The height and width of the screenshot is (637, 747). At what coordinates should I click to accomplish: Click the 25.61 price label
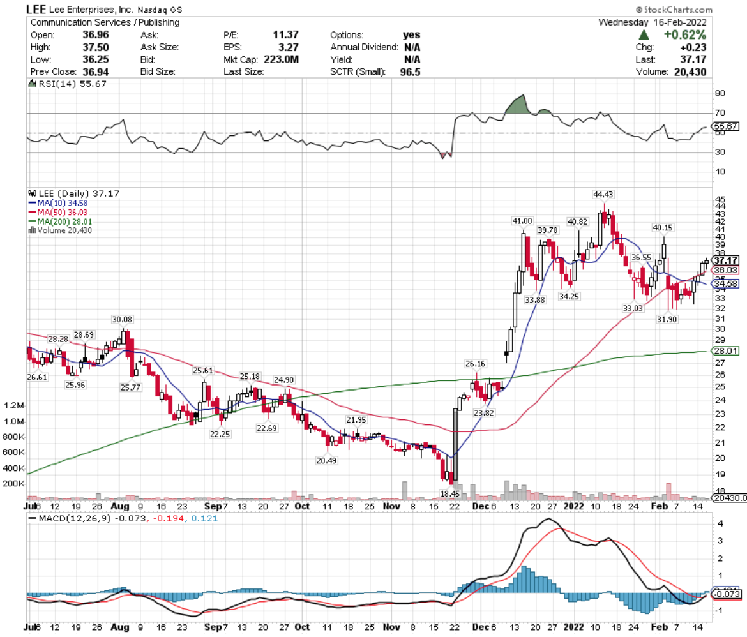coord(203,370)
